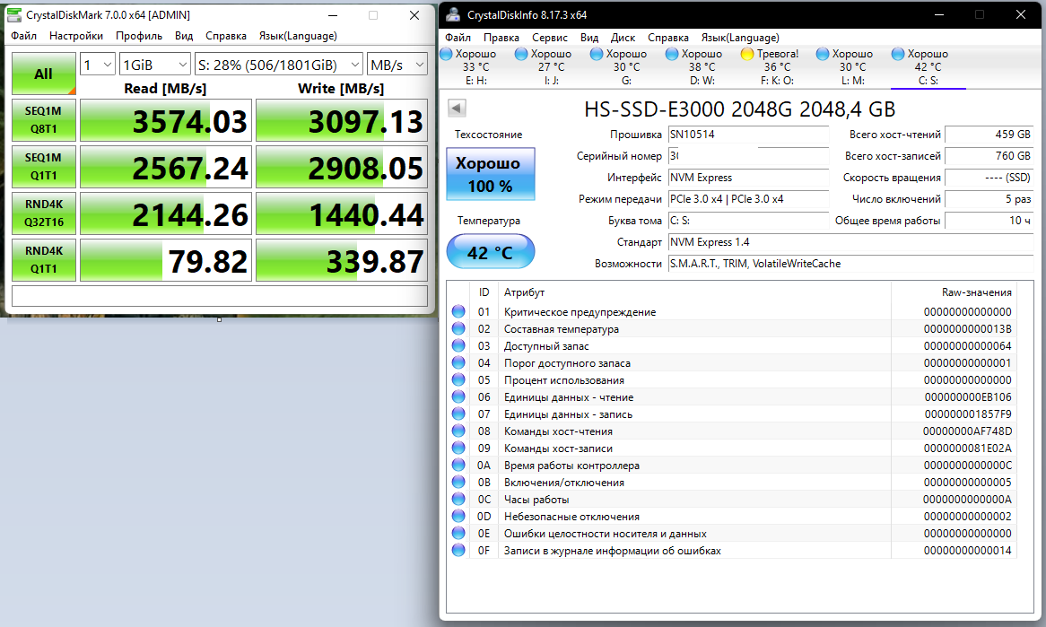The width and height of the screenshot is (1046, 627).
Task: Click status orb of attribute 06 Единицы данных - чтение
Action: coord(458,396)
